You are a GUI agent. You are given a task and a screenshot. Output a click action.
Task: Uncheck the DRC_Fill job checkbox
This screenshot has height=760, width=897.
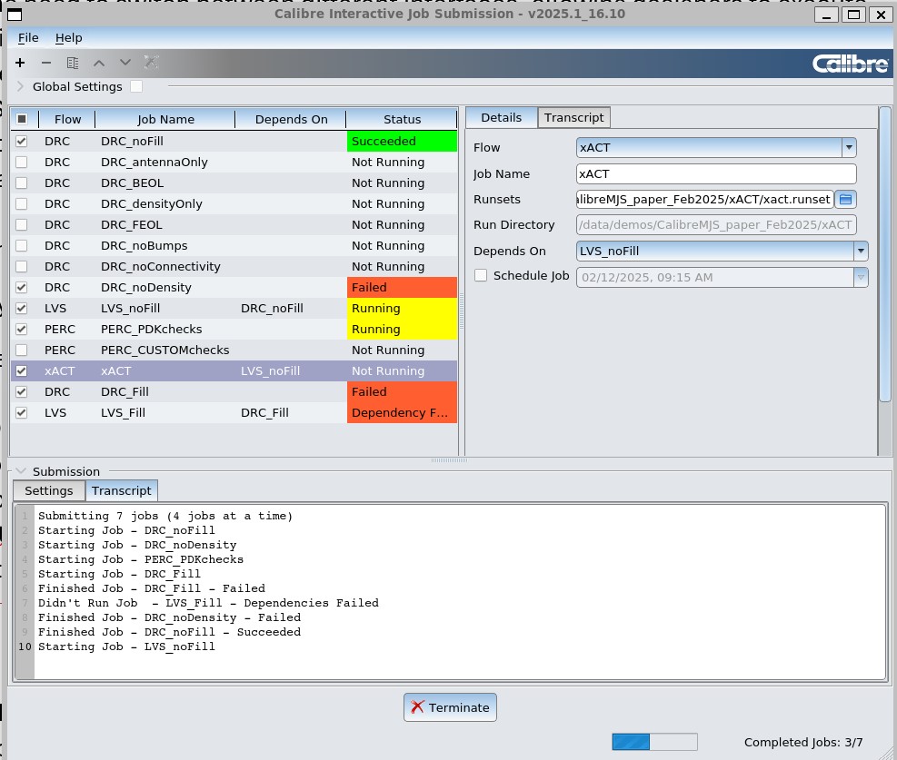[x=22, y=392]
